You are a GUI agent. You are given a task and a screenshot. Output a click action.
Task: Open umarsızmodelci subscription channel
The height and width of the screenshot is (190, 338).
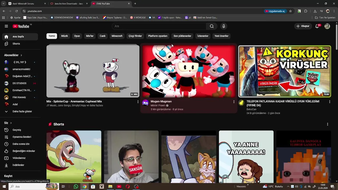tap(20, 69)
